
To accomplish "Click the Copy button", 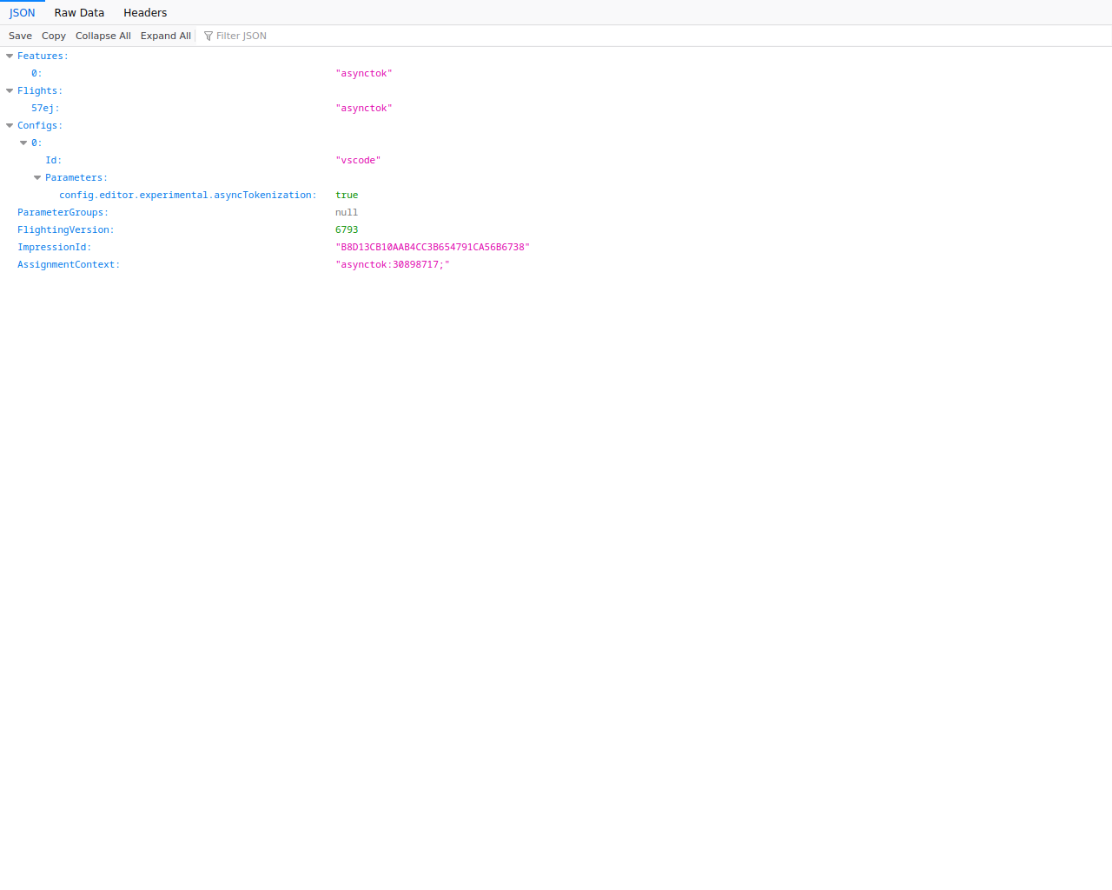I will click(x=54, y=36).
